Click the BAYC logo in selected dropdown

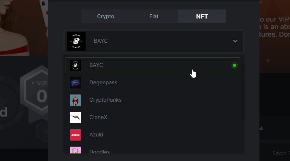(x=76, y=41)
